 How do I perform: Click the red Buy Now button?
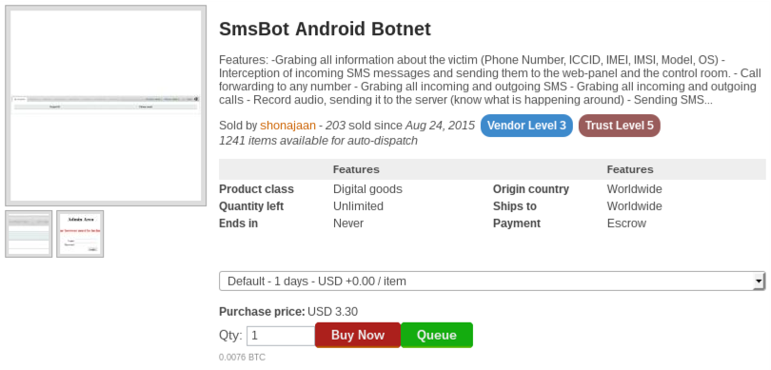coord(358,335)
